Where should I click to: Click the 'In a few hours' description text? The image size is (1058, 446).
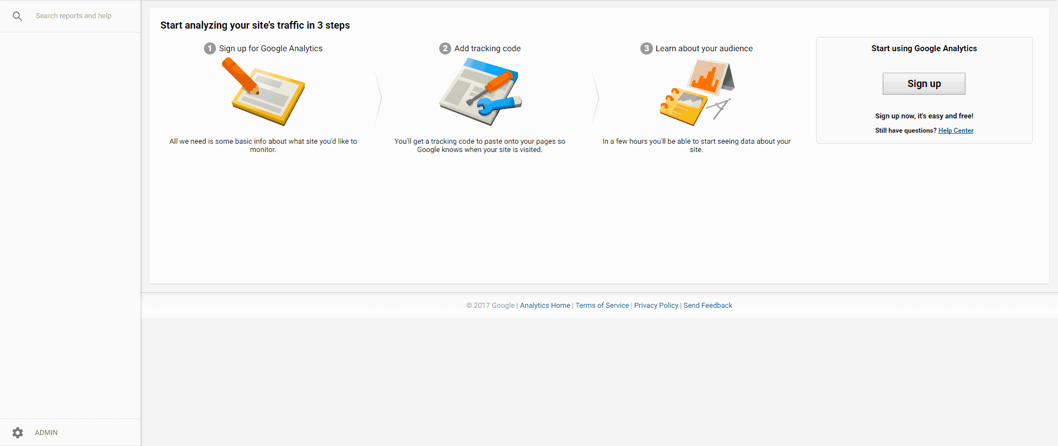click(x=697, y=145)
